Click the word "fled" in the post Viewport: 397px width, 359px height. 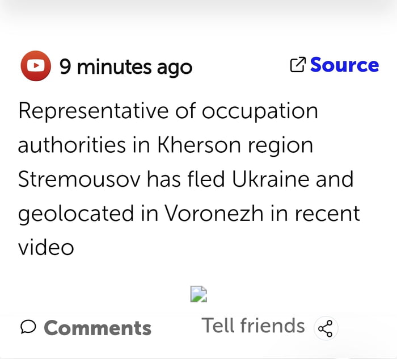pos(206,179)
